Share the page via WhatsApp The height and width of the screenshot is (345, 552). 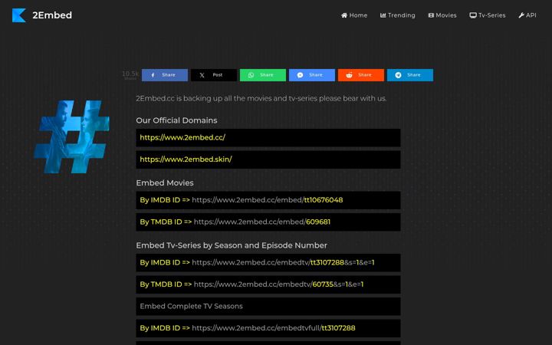click(263, 75)
